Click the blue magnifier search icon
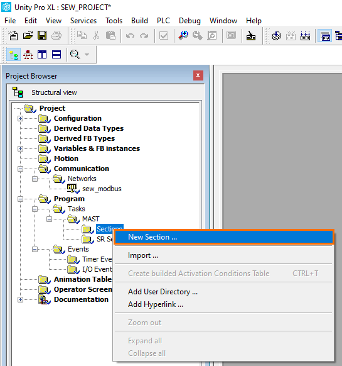Image resolution: width=342 pixels, height=366 pixels. click(x=183, y=35)
